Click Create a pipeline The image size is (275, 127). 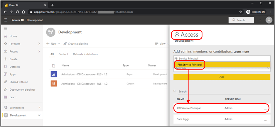click(76, 44)
